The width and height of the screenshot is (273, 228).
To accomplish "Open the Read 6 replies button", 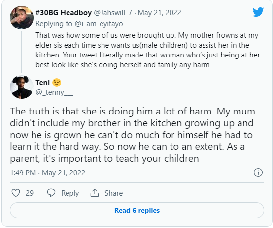I will 137,210.
